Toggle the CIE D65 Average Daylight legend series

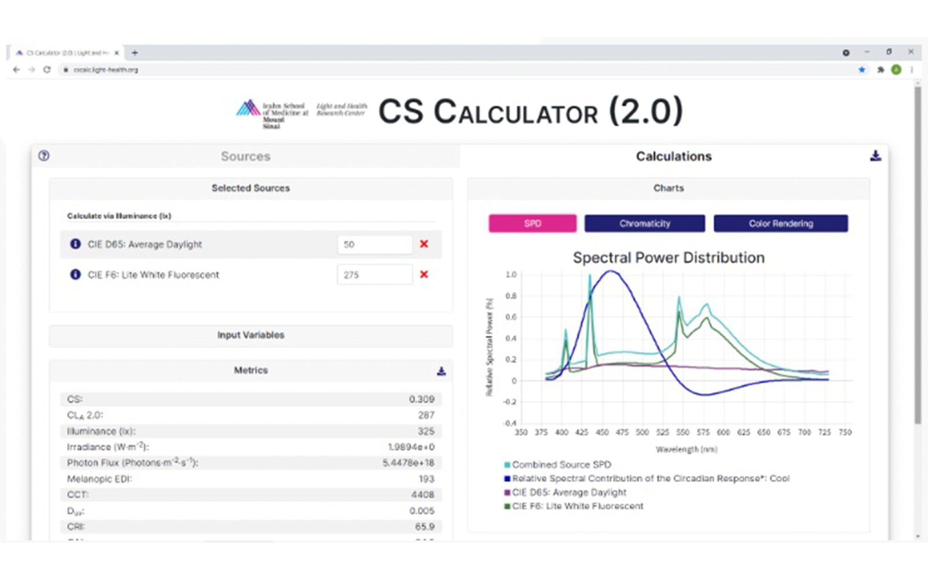(568, 492)
